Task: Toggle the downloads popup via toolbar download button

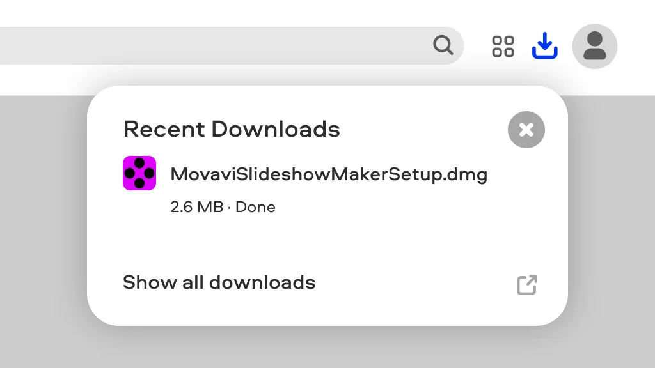Action: (x=545, y=46)
